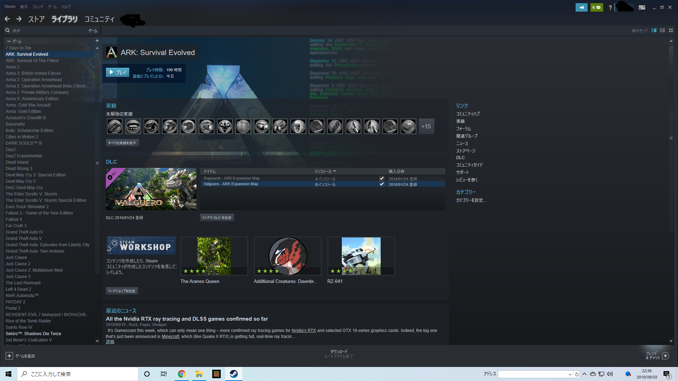The height and width of the screenshot is (381, 678).
Task: Launch Chrome from the taskbar
Action: point(182,374)
